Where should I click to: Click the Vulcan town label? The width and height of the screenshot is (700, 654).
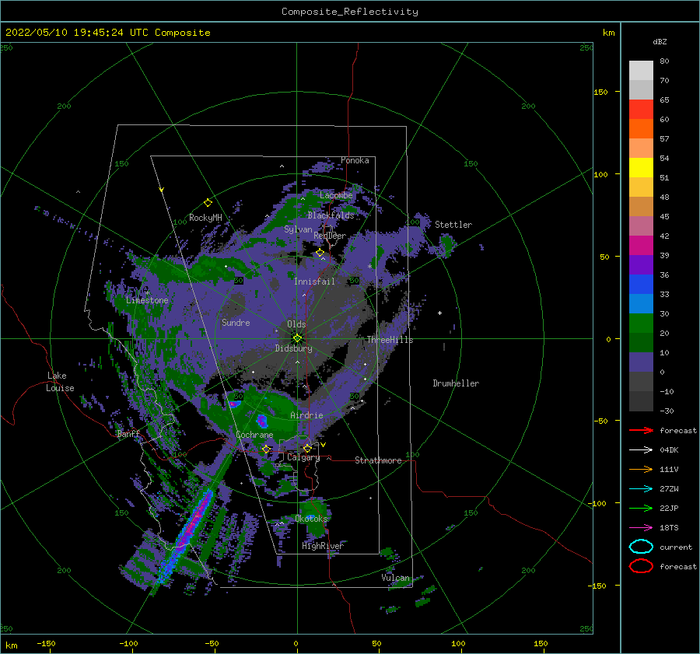point(395,578)
